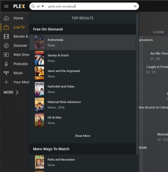Click the Home house icon
168x172 pixels.
tap(6, 18)
